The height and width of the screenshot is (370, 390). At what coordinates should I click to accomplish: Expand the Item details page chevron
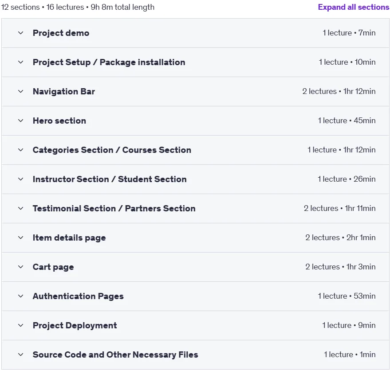pyautogui.click(x=21, y=238)
